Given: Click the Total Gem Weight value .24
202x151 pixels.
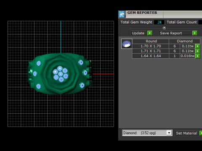Looking at the screenshot, I should click(x=159, y=22).
